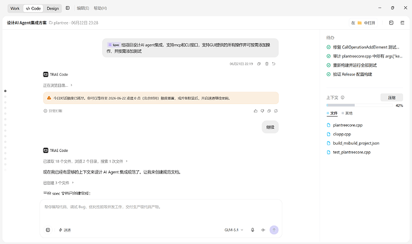This screenshot has height=244, width=412.
Task: Open the panel icon beside the open-in-folder button
Action: (391, 23)
